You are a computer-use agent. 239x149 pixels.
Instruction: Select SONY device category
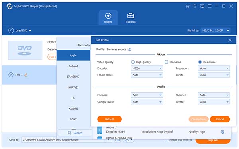pyautogui.click(x=73, y=119)
